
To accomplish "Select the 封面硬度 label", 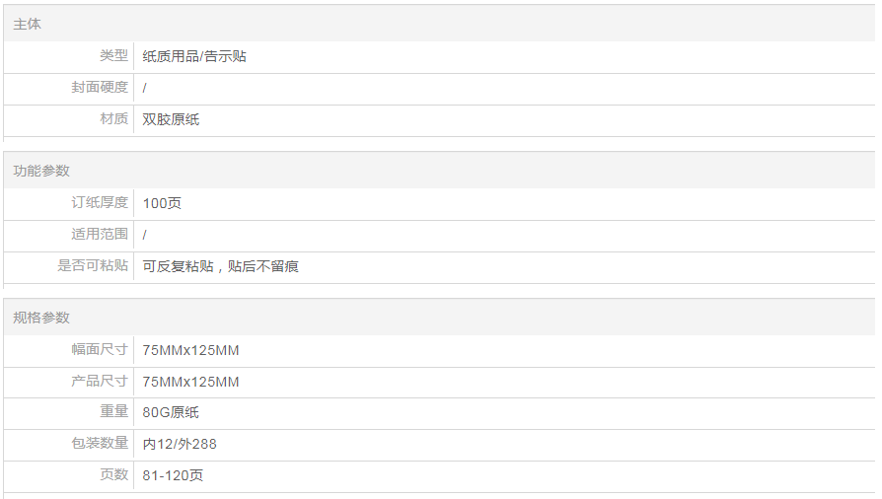I will tap(100, 88).
